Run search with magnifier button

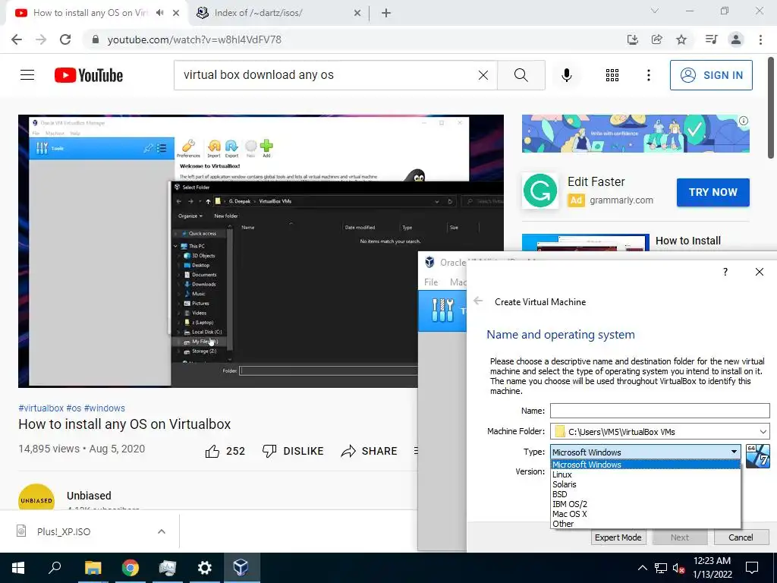point(521,75)
